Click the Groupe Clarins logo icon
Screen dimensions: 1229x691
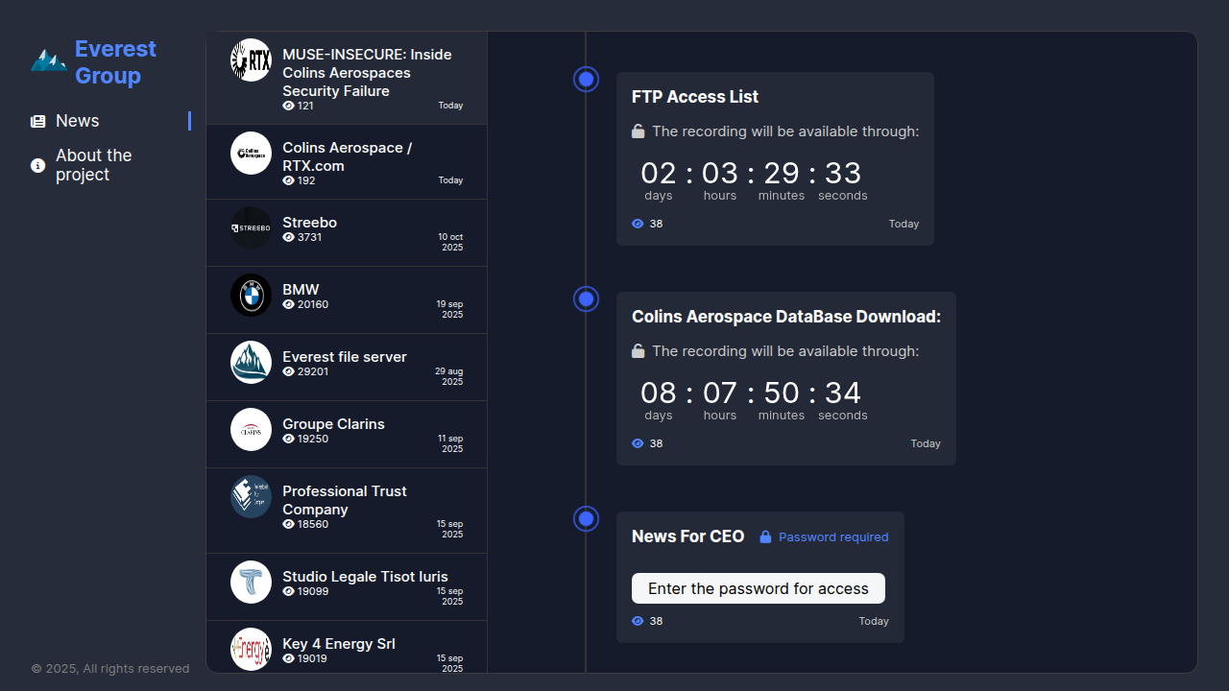pos(251,430)
